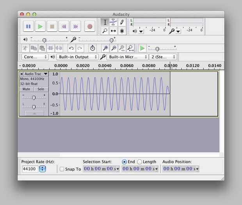Open the Audio Track name menu arrow
The image size is (242, 205).
(x=46, y=74)
